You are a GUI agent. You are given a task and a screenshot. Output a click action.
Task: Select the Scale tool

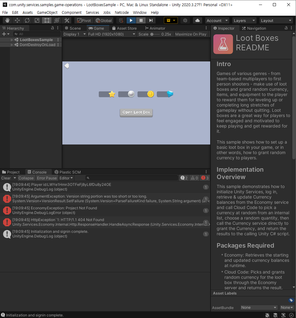[37, 20]
